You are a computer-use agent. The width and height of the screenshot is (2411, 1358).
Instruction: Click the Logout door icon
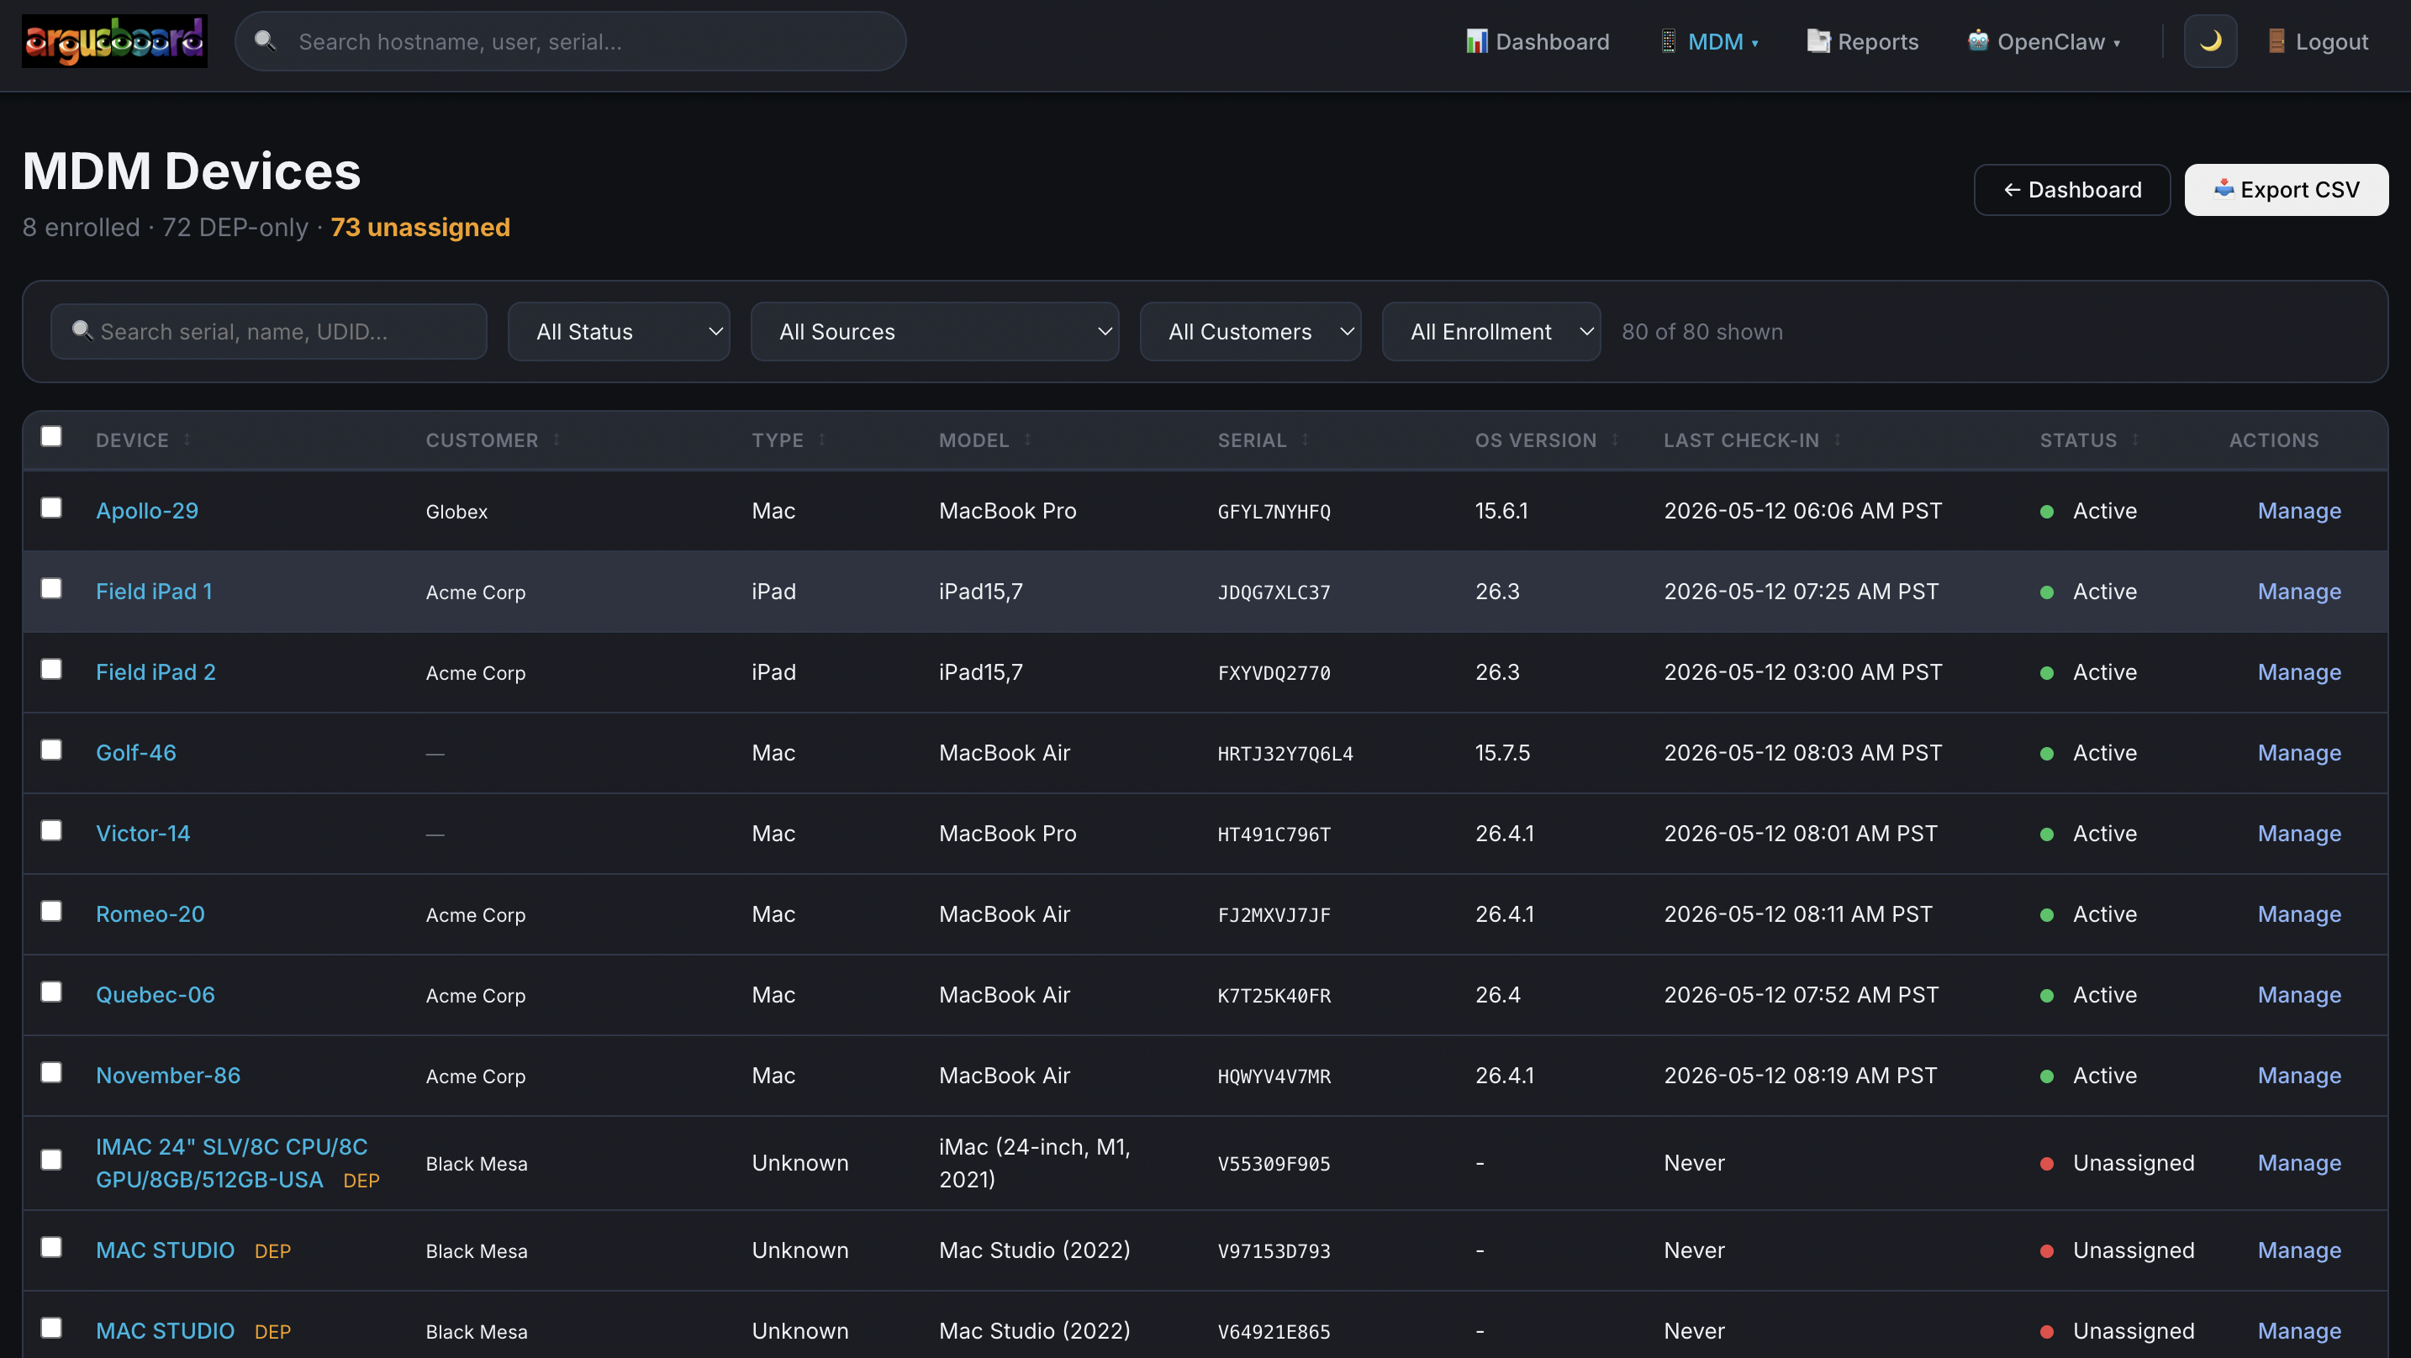click(x=2276, y=41)
